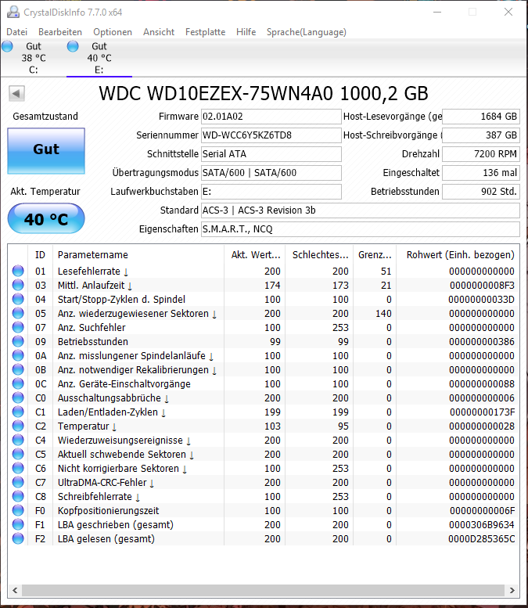Viewport: 528px width, 608px height.
Task: Click the Drehzahl value 7200 RPM
Action: tap(481, 154)
